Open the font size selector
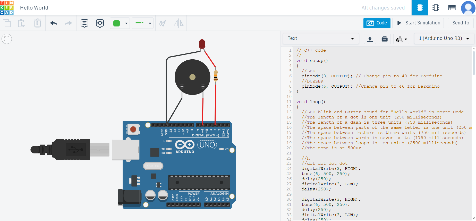Image resolution: width=476 pixels, height=221 pixels. 401,39
